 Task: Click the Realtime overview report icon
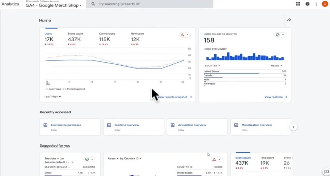[109, 125]
